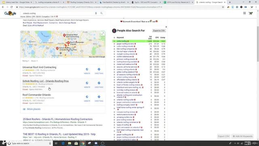This screenshot has width=259, height=146.
Task: Close the People Also Search For panel
Action: [166, 27]
